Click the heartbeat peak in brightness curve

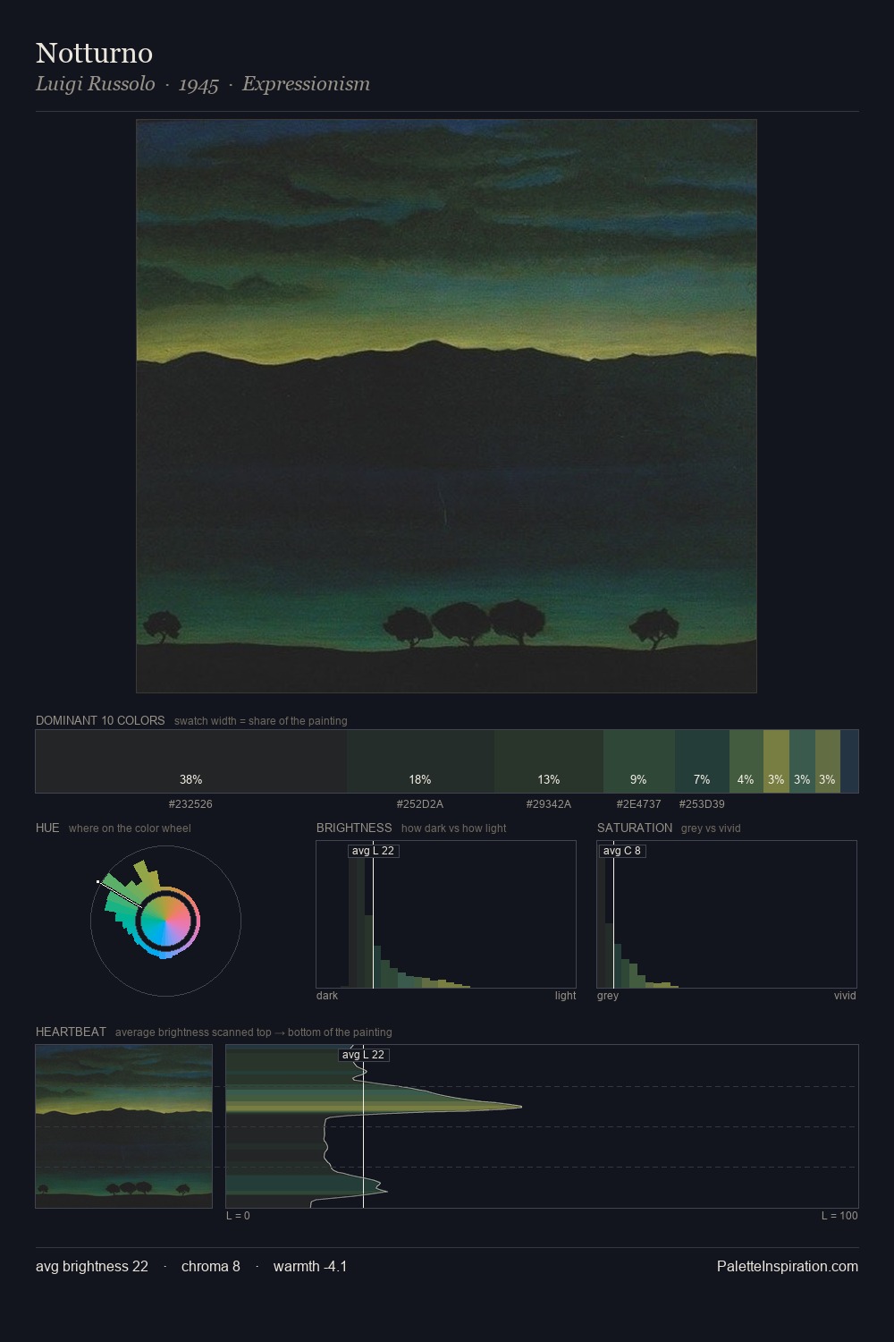click(x=519, y=1107)
